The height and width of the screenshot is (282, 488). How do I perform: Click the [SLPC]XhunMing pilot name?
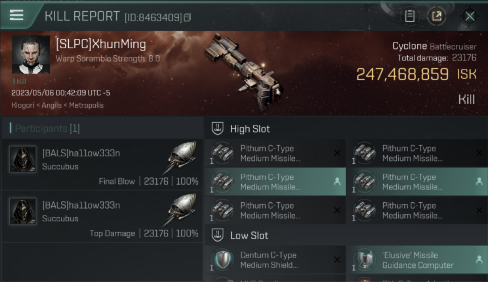pos(101,45)
